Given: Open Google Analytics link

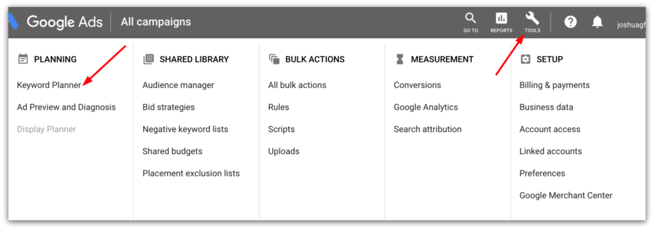Looking at the screenshot, I should pyautogui.click(x=426, y=107).
